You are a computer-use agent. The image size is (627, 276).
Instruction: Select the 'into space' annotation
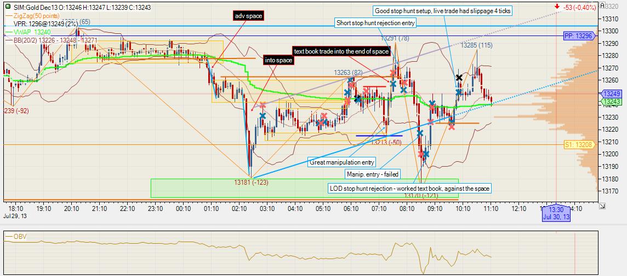(x=279, y=60)
